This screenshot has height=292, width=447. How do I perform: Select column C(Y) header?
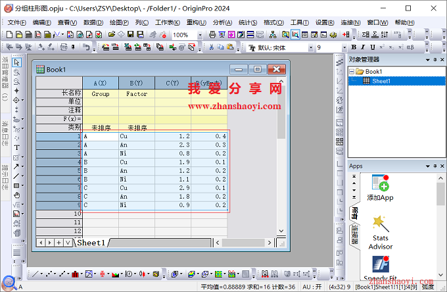tap(173, 83)
